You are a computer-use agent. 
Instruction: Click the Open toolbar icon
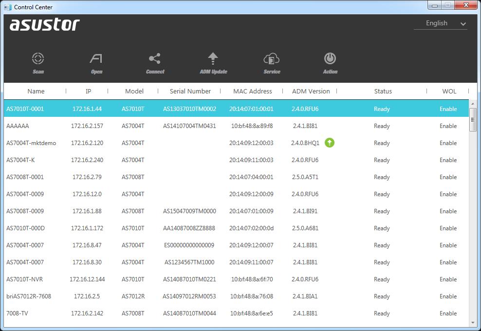point(96,58)
